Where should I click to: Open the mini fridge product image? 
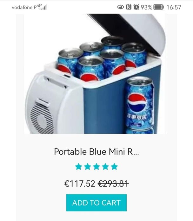[95, 74]
